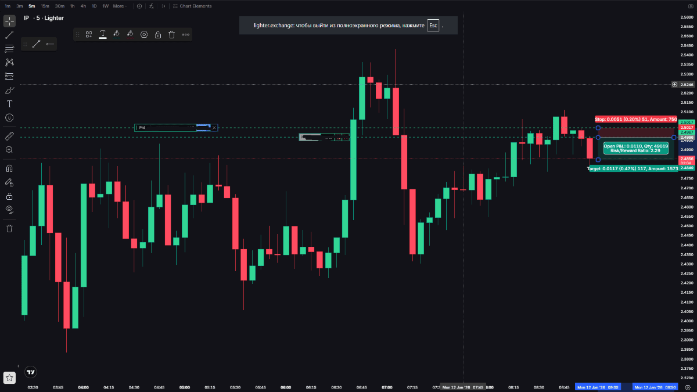Screen dimensions: 697x392
Task: Select the ruler measure tool
Action: [x=9, y=136]
